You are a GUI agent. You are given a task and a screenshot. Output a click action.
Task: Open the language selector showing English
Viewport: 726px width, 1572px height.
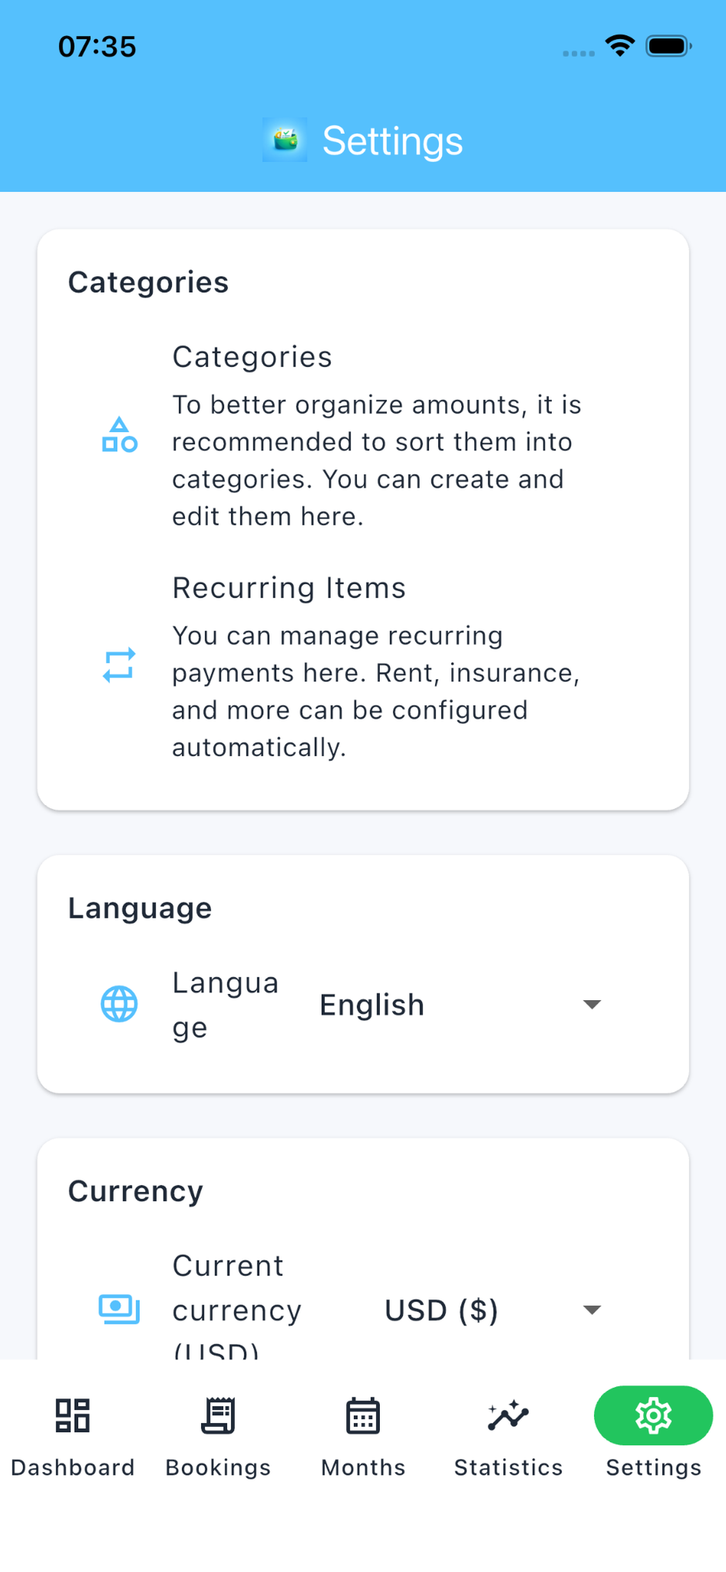(x=462, y=1005)
